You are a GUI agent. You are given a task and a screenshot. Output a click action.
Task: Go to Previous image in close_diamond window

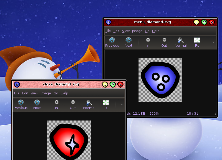pos(21,105)
